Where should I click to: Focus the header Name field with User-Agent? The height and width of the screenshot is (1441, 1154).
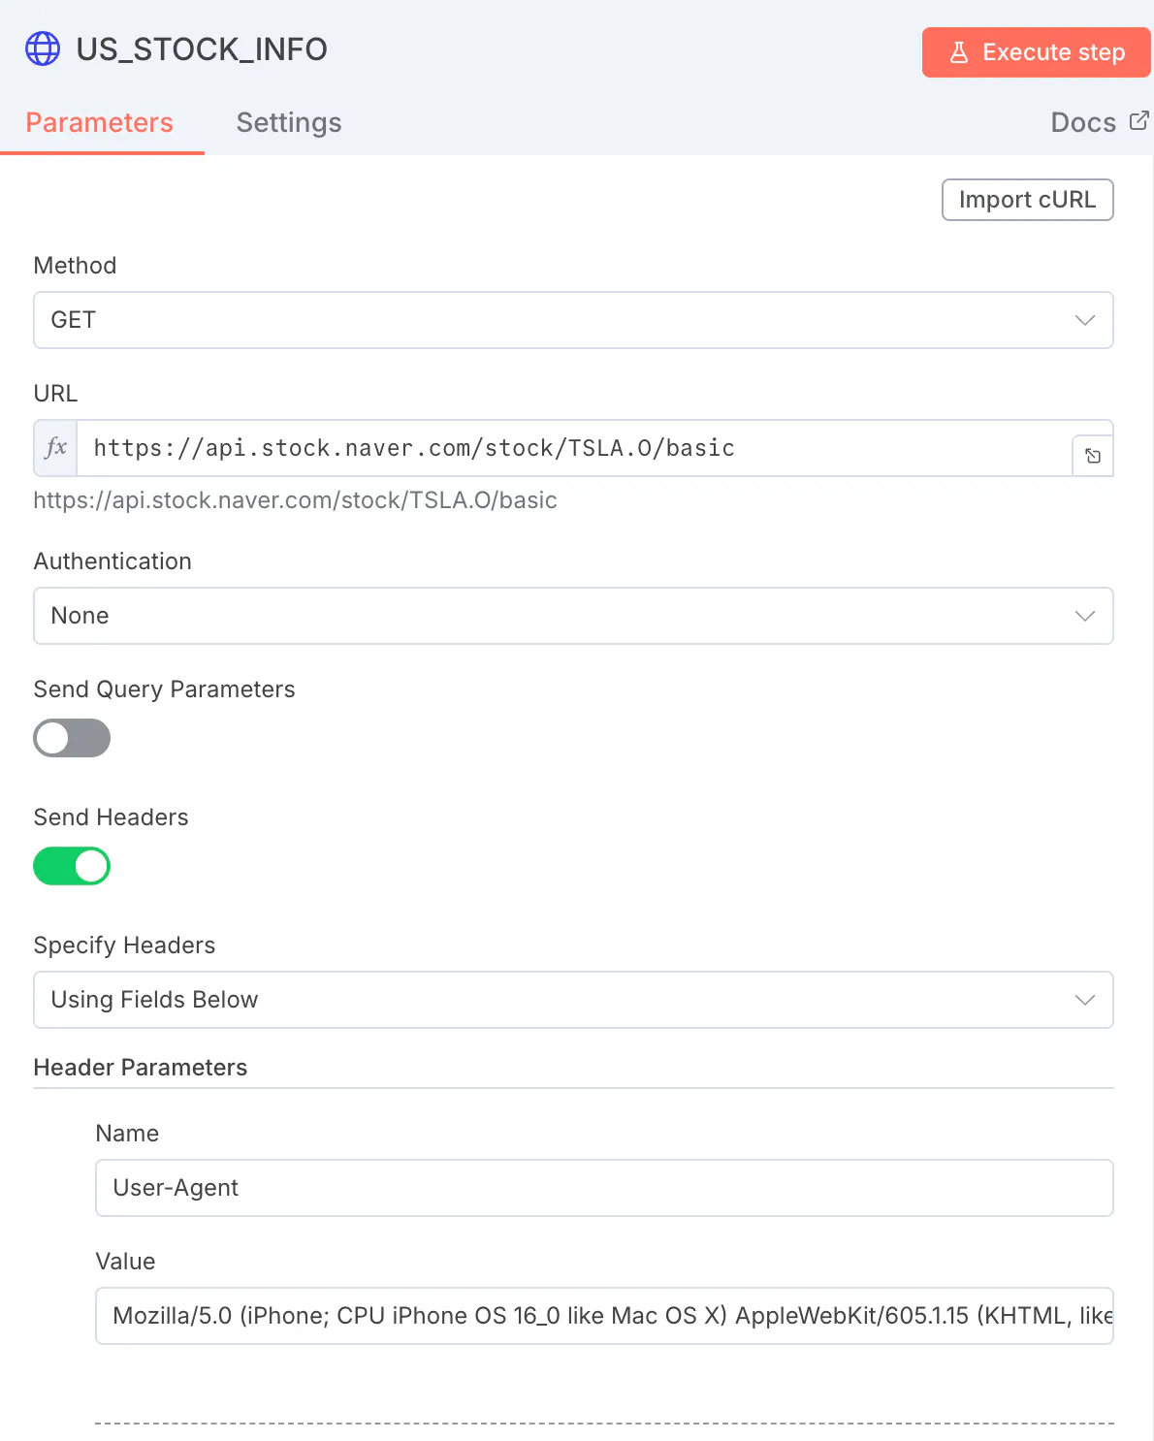click(x=603, y=1188)
